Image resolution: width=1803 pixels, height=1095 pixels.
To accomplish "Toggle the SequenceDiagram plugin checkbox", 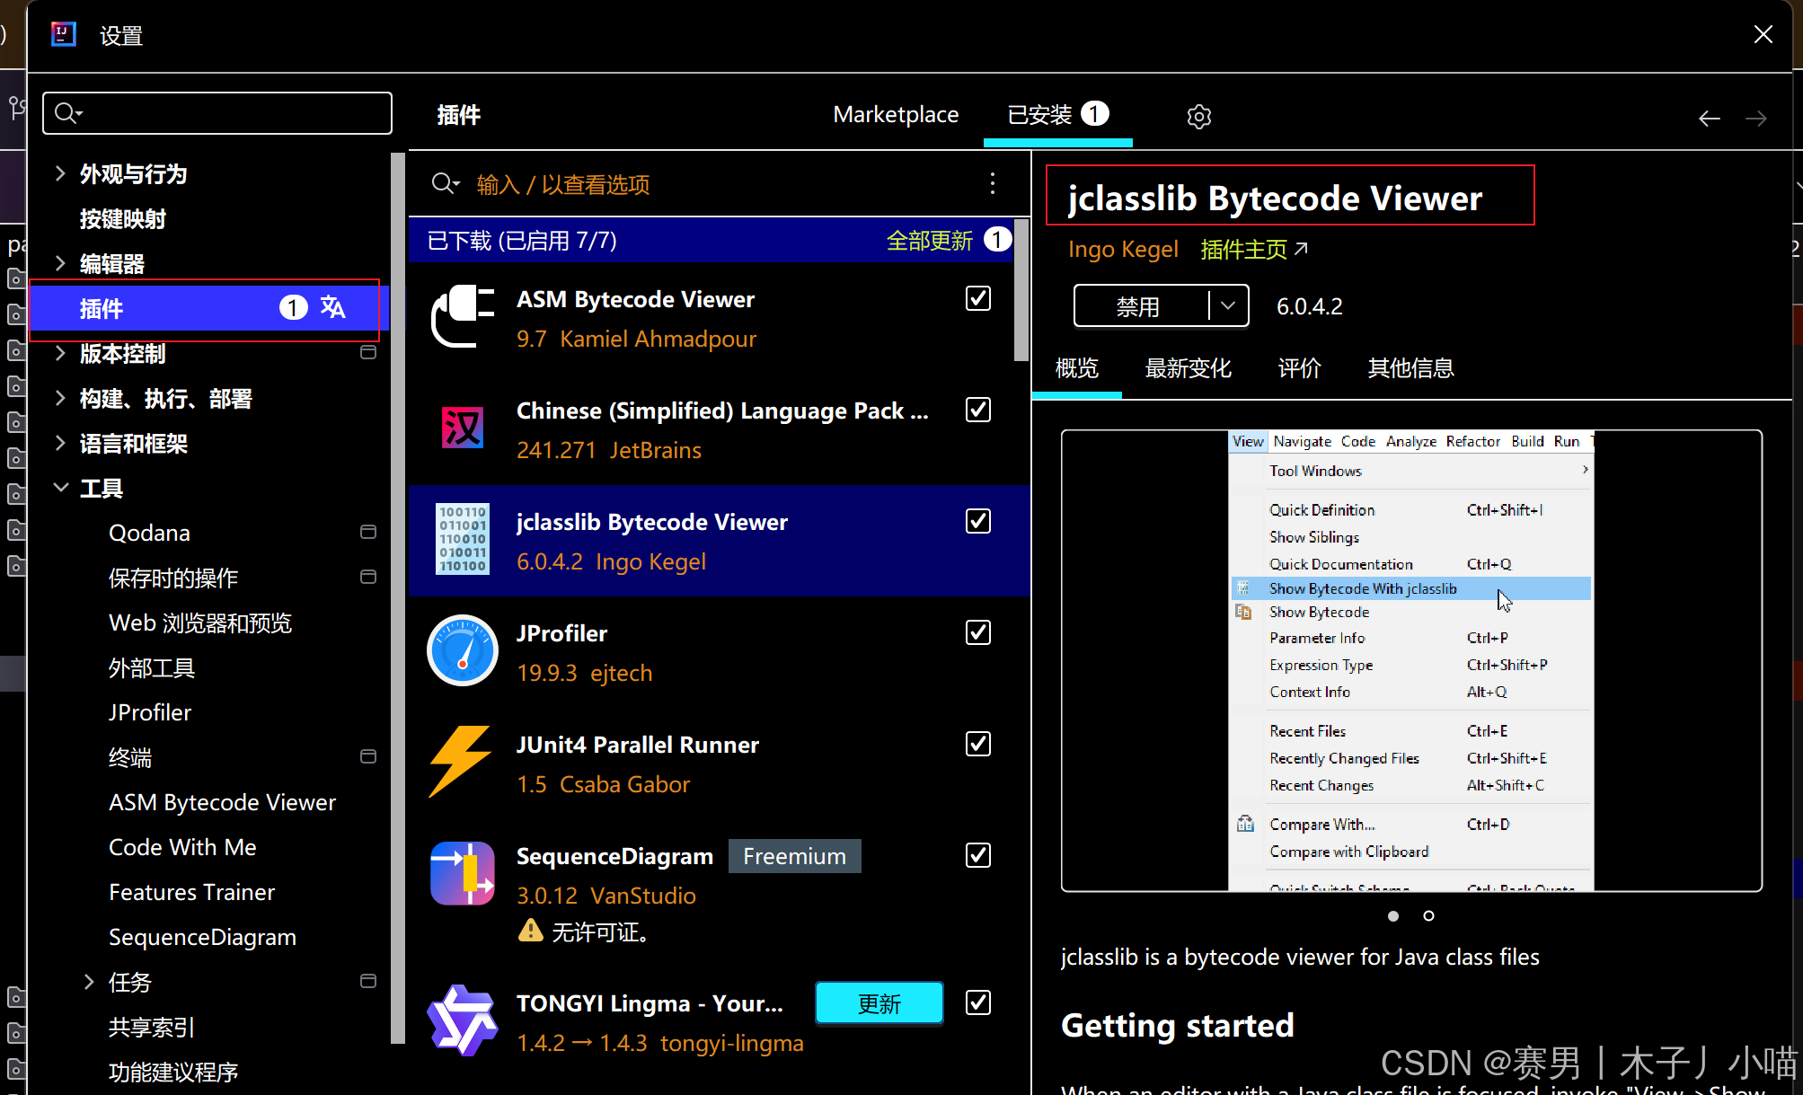I will pos(977,855).
